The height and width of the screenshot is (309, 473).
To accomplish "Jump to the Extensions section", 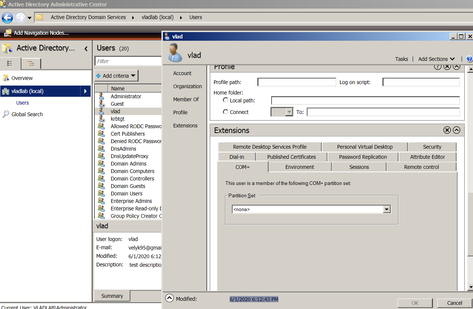I will point(185,126).
